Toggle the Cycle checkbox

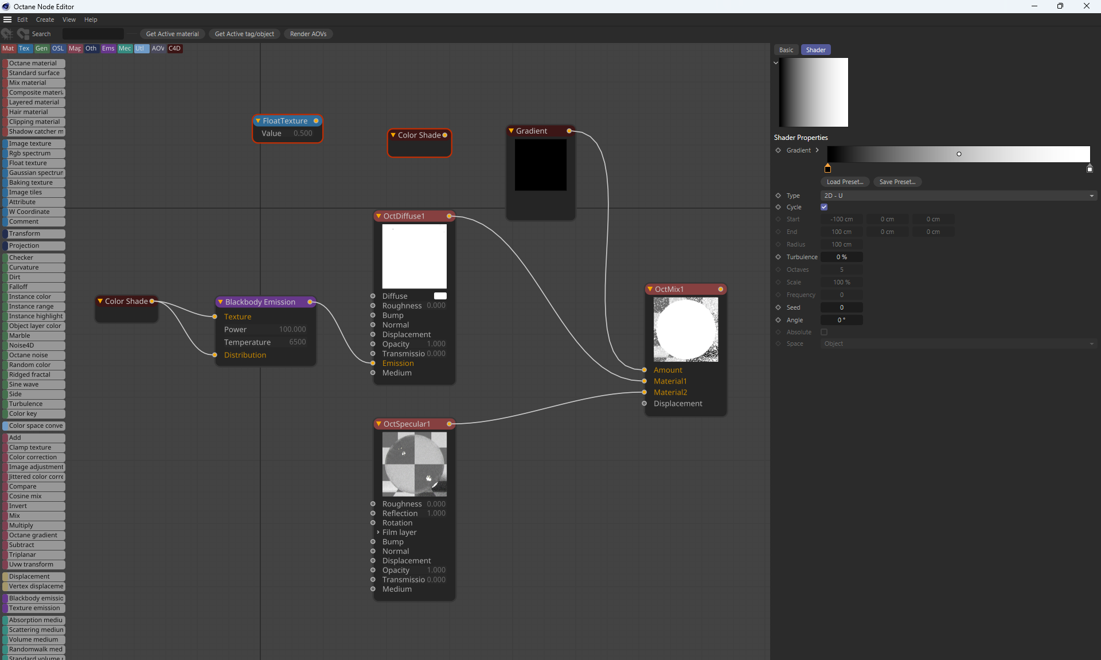[x=824, y=207]
